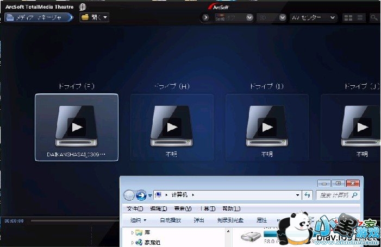381x247 pixels.
Task: Open the 查看(V) menu
Action: (183, 208)
